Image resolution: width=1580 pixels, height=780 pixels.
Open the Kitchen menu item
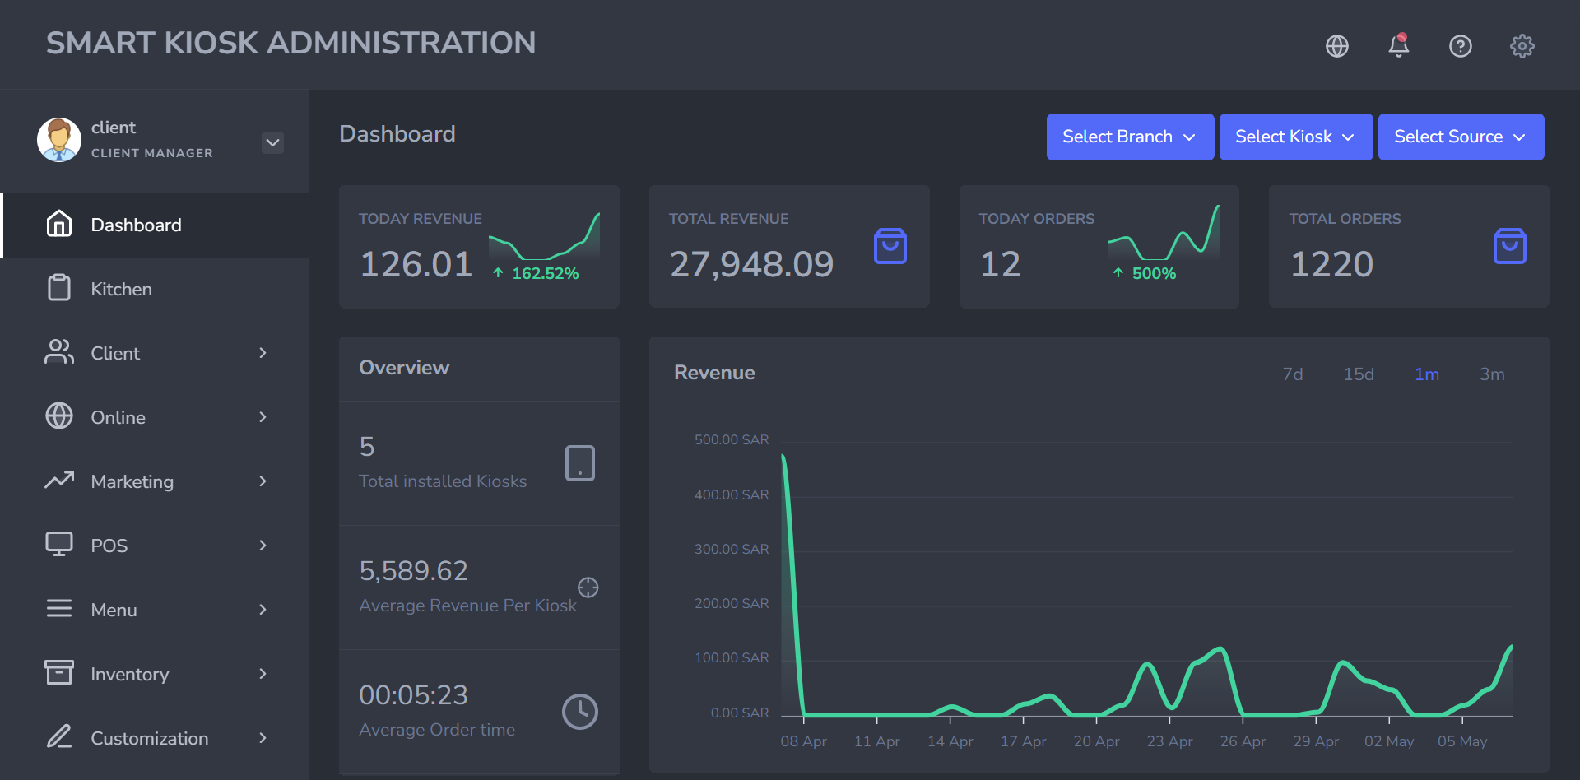coord(155,289)
